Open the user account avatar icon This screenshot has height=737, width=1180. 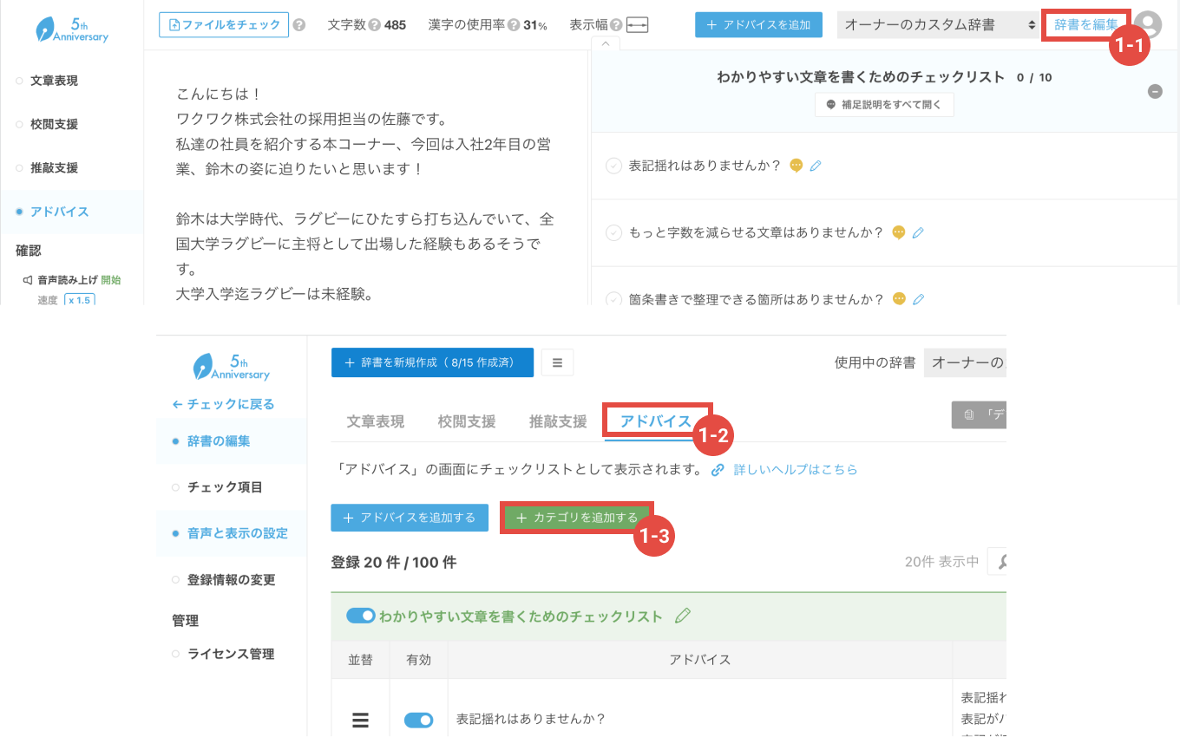click(x=1148, y=25)
